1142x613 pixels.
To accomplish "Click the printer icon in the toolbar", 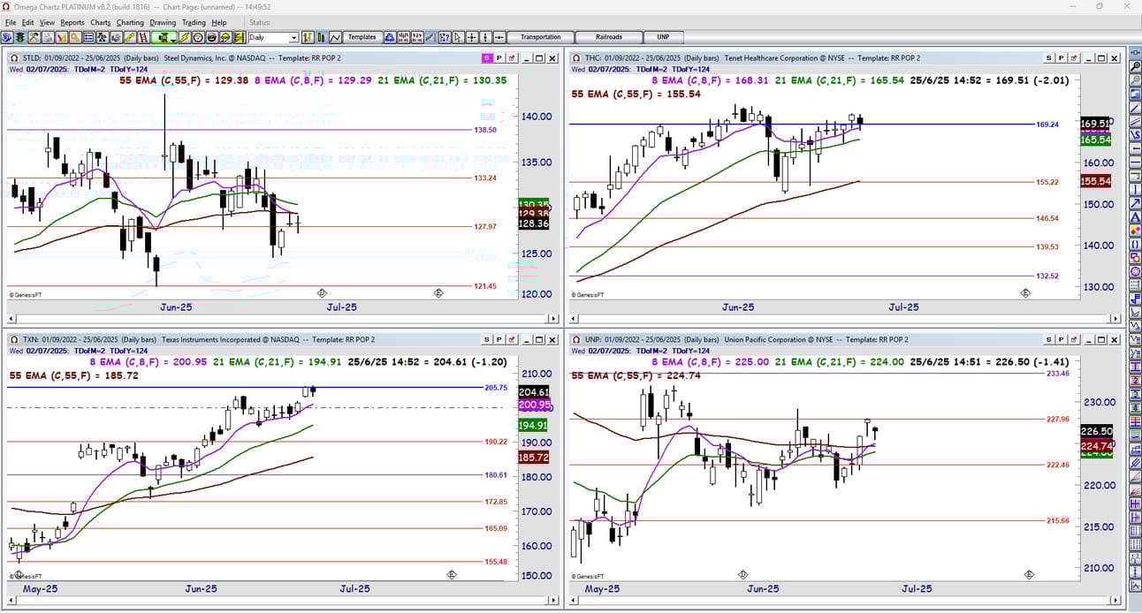I will (48, 38).
